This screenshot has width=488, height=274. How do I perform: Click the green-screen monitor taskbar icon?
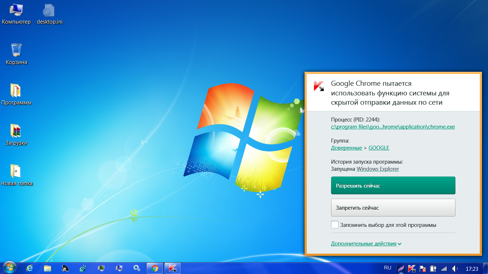coord(101,268)
